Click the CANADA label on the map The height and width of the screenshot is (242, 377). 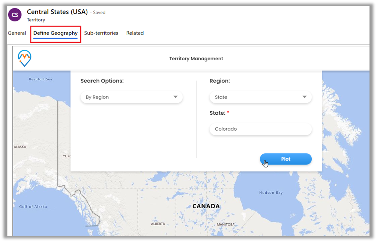[x=206, y=206]
